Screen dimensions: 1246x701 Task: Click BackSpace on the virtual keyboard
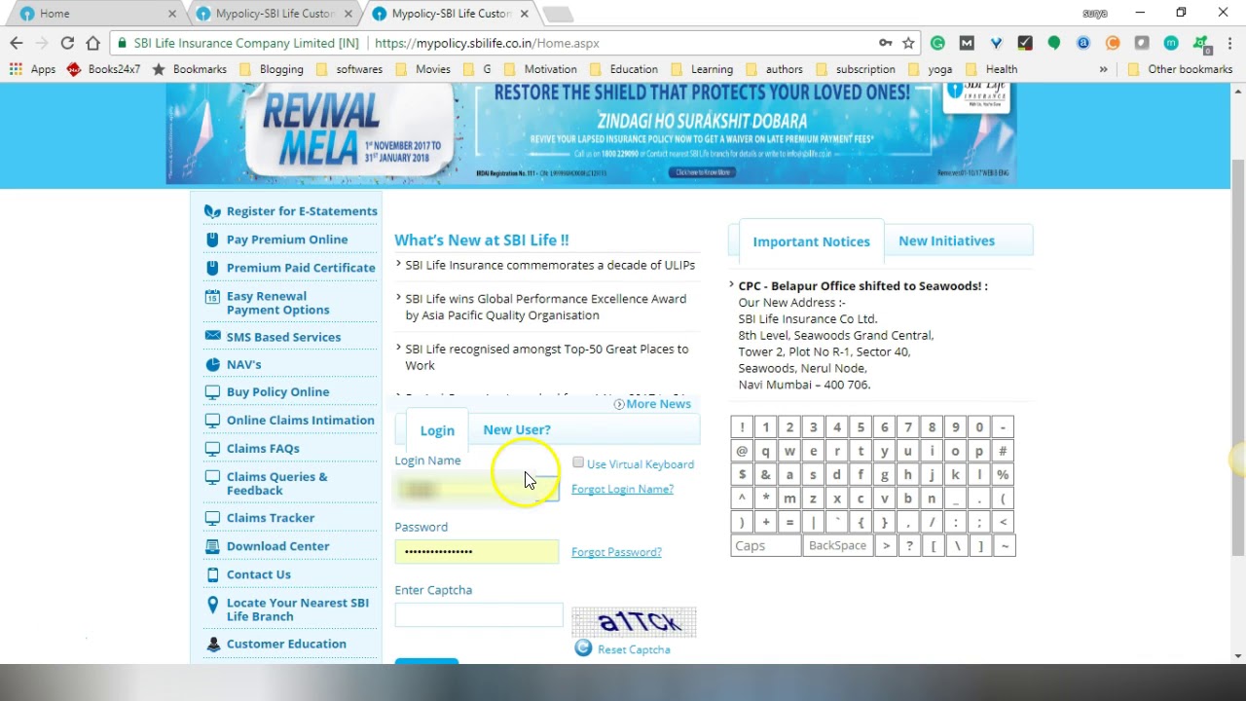point(837,545)
